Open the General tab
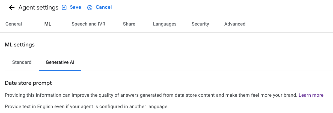333x113 pixels. [14, 24]
